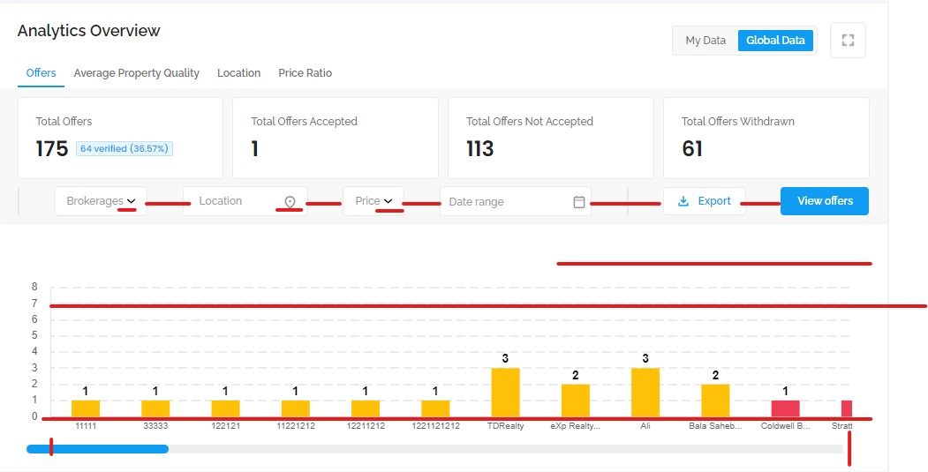
Task: Select the Offers tab
Action: click(x=41, y=72)
